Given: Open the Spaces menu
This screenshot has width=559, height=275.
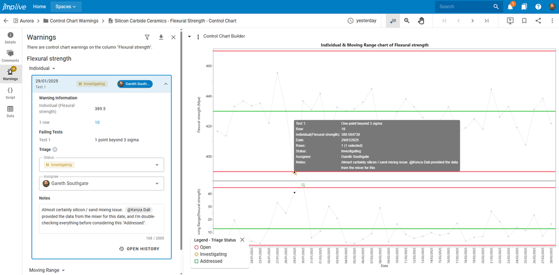Looking at the screenshot, I should (x=66, y=7).
